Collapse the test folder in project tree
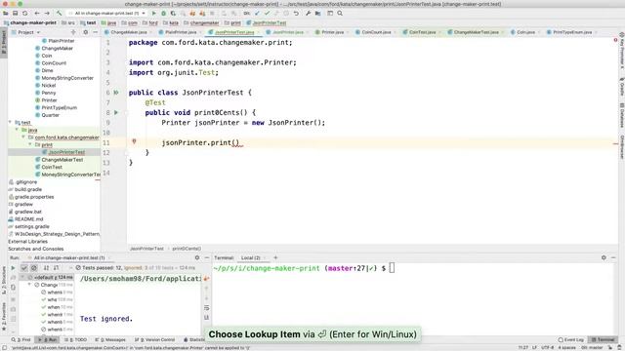 pos(10,122)
